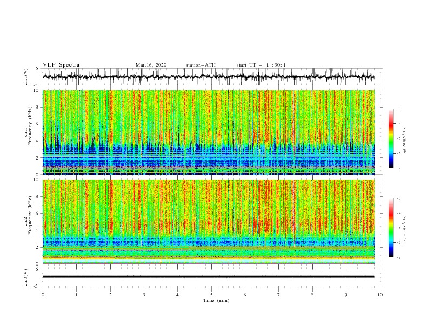Click the ch.2 colorbar 'log(PSD)(V²/Hz)' label
Screen dimensions: 428x331
click(405, 230)
